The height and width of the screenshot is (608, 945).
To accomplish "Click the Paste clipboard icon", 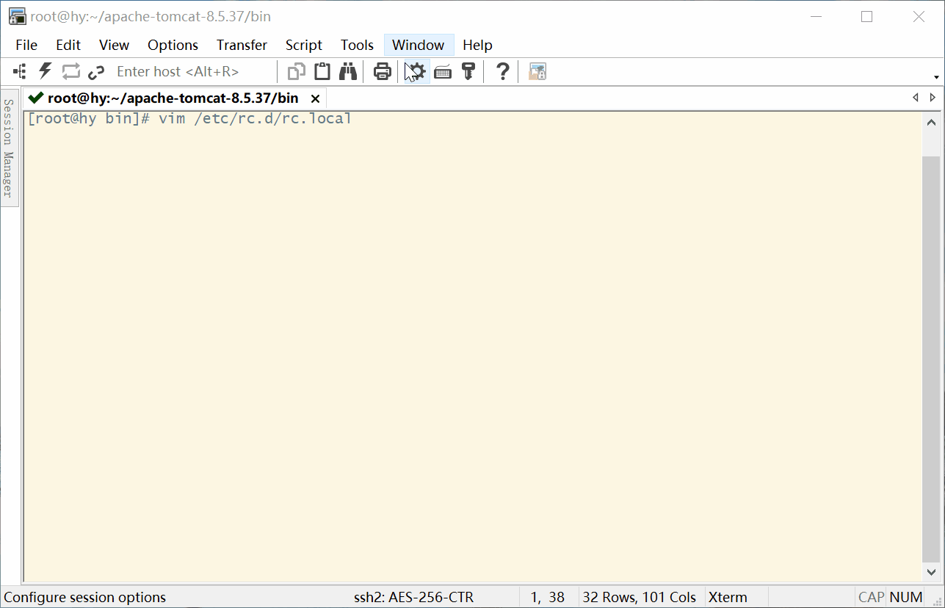I will 322,71.
